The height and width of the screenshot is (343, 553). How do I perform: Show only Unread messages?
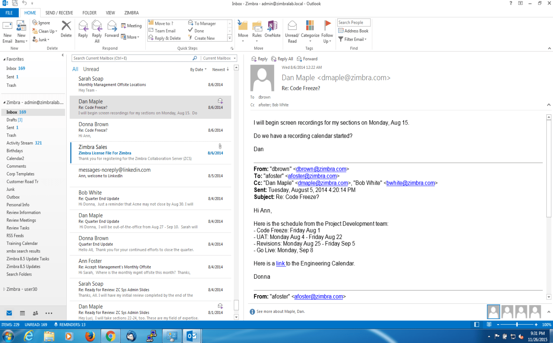click(x=91, y=69)
